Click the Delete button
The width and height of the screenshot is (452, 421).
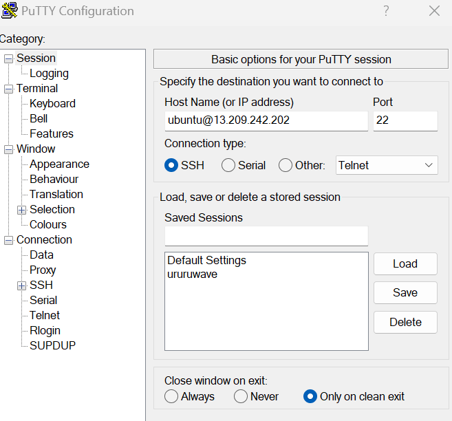[405, 322]
